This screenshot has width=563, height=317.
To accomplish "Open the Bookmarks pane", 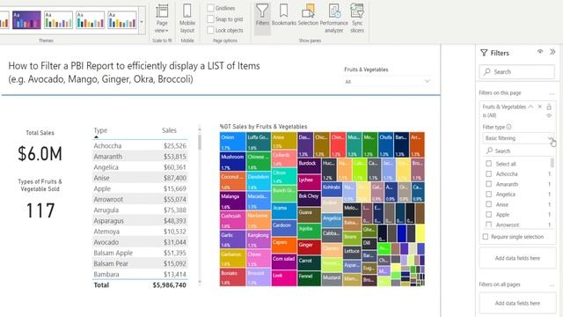I will [283, 15].
